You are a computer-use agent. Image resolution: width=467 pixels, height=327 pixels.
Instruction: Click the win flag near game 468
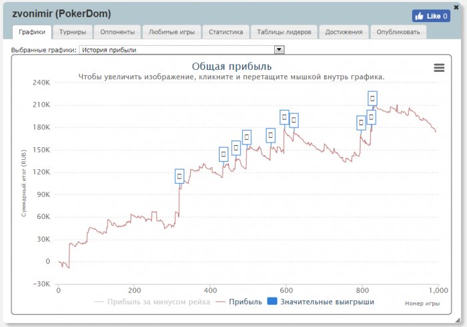236,148
